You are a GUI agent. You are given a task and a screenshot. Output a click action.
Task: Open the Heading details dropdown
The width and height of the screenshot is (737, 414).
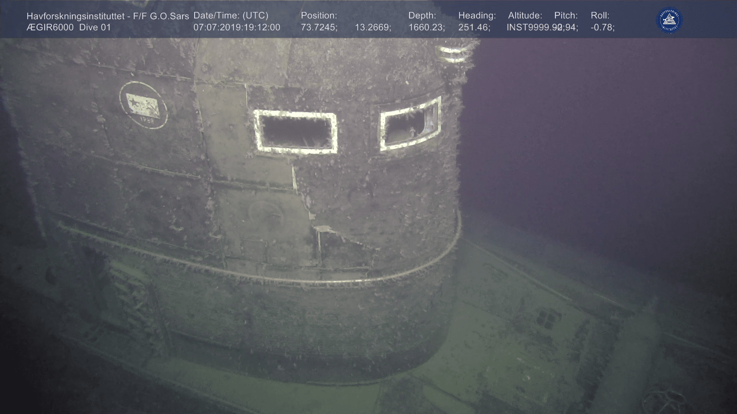(476, 16)
